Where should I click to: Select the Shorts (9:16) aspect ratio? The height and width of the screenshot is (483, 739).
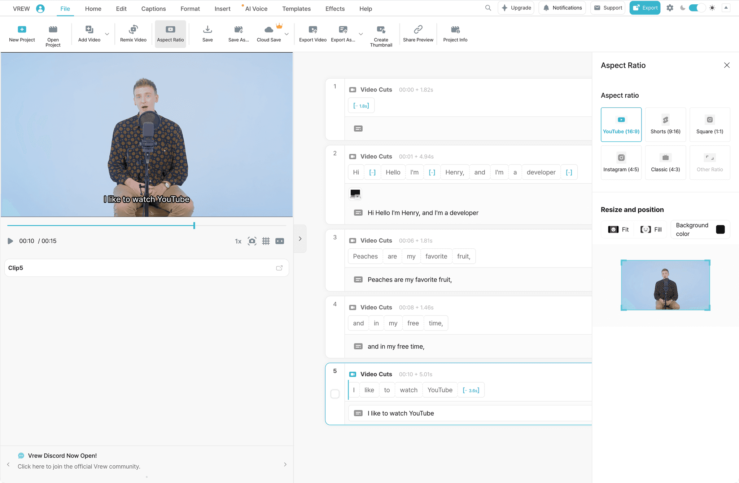665,124
